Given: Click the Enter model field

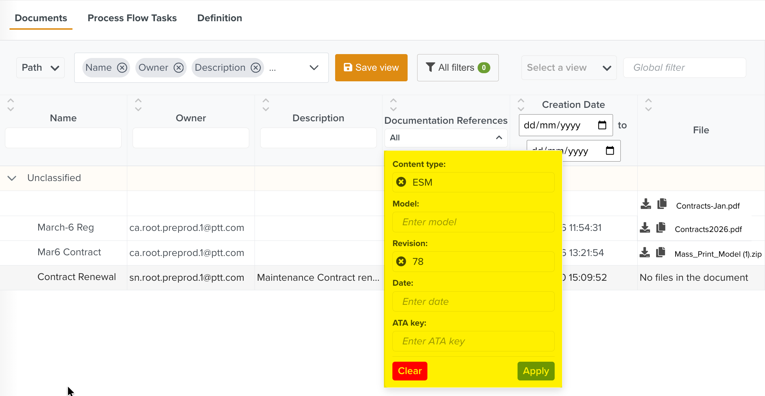Looking at the screenshot, I should (473, 222).
